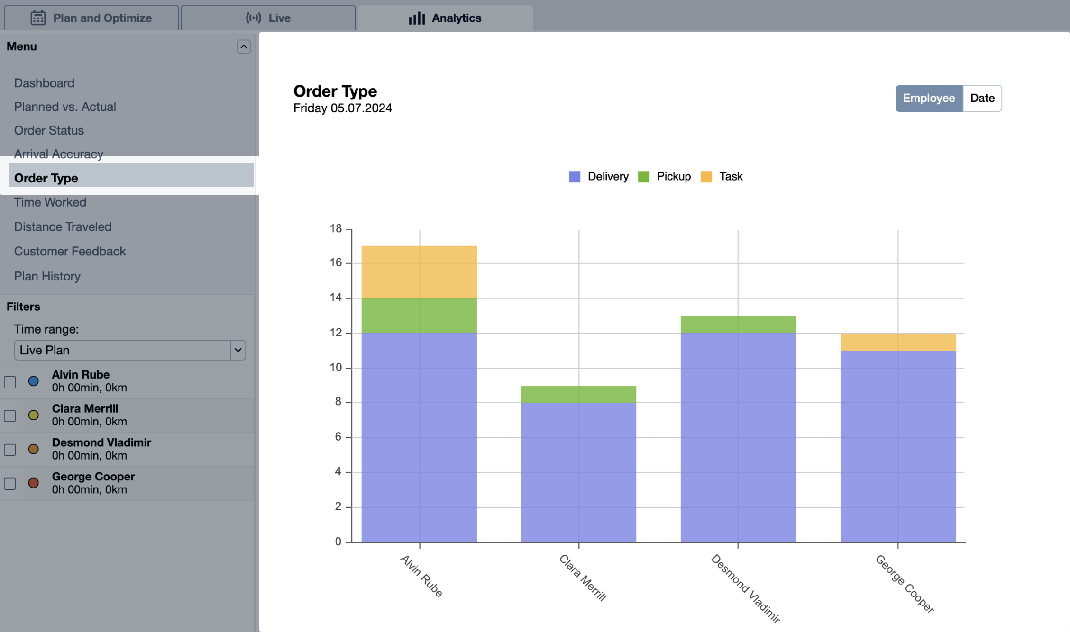Click the bar-chart icon on the Analytics tab

coord(416,18)
